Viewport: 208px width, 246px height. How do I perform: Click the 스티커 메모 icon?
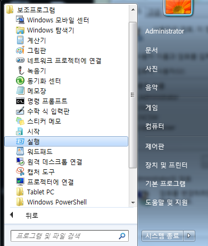(20, 121)
